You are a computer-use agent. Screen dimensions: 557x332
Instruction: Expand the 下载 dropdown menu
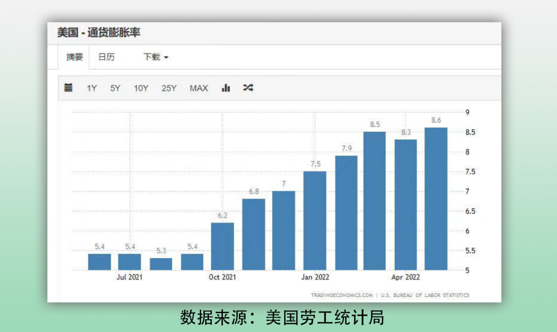pos(156,57)
